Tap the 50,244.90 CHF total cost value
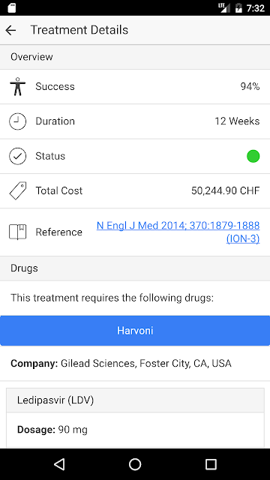 pos(225,190)
